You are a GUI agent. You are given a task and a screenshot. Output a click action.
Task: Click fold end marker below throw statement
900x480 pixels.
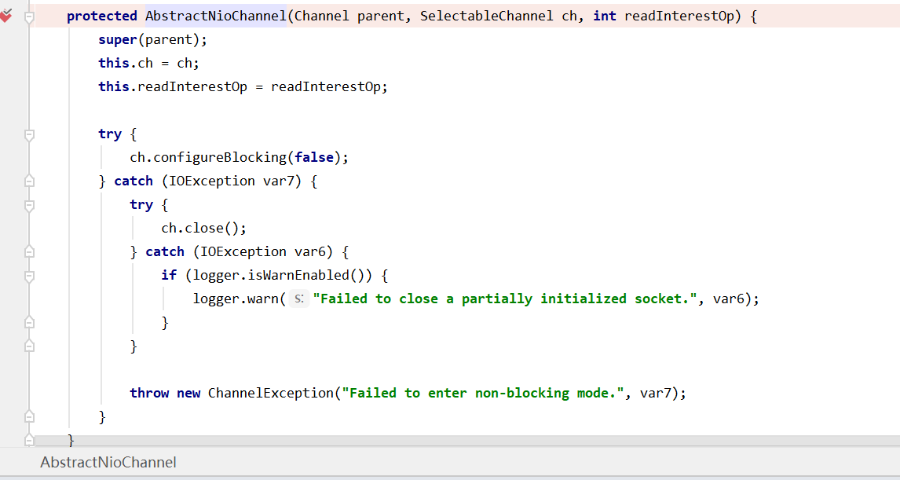click(29, 417)
